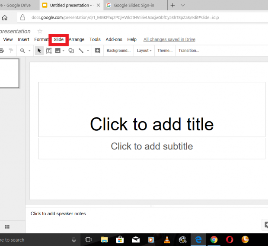Star the presentation title

pos(40,31)
